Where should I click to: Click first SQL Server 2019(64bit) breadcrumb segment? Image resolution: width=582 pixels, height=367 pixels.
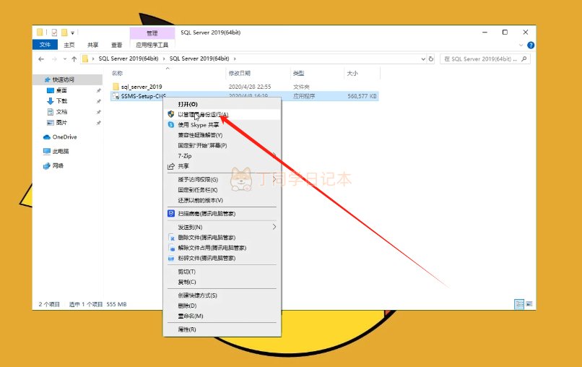129,59
